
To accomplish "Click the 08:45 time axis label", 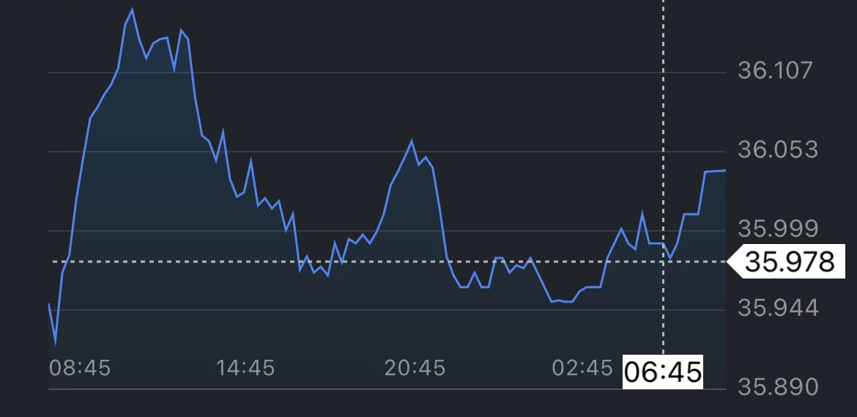I will coord(80,367).
